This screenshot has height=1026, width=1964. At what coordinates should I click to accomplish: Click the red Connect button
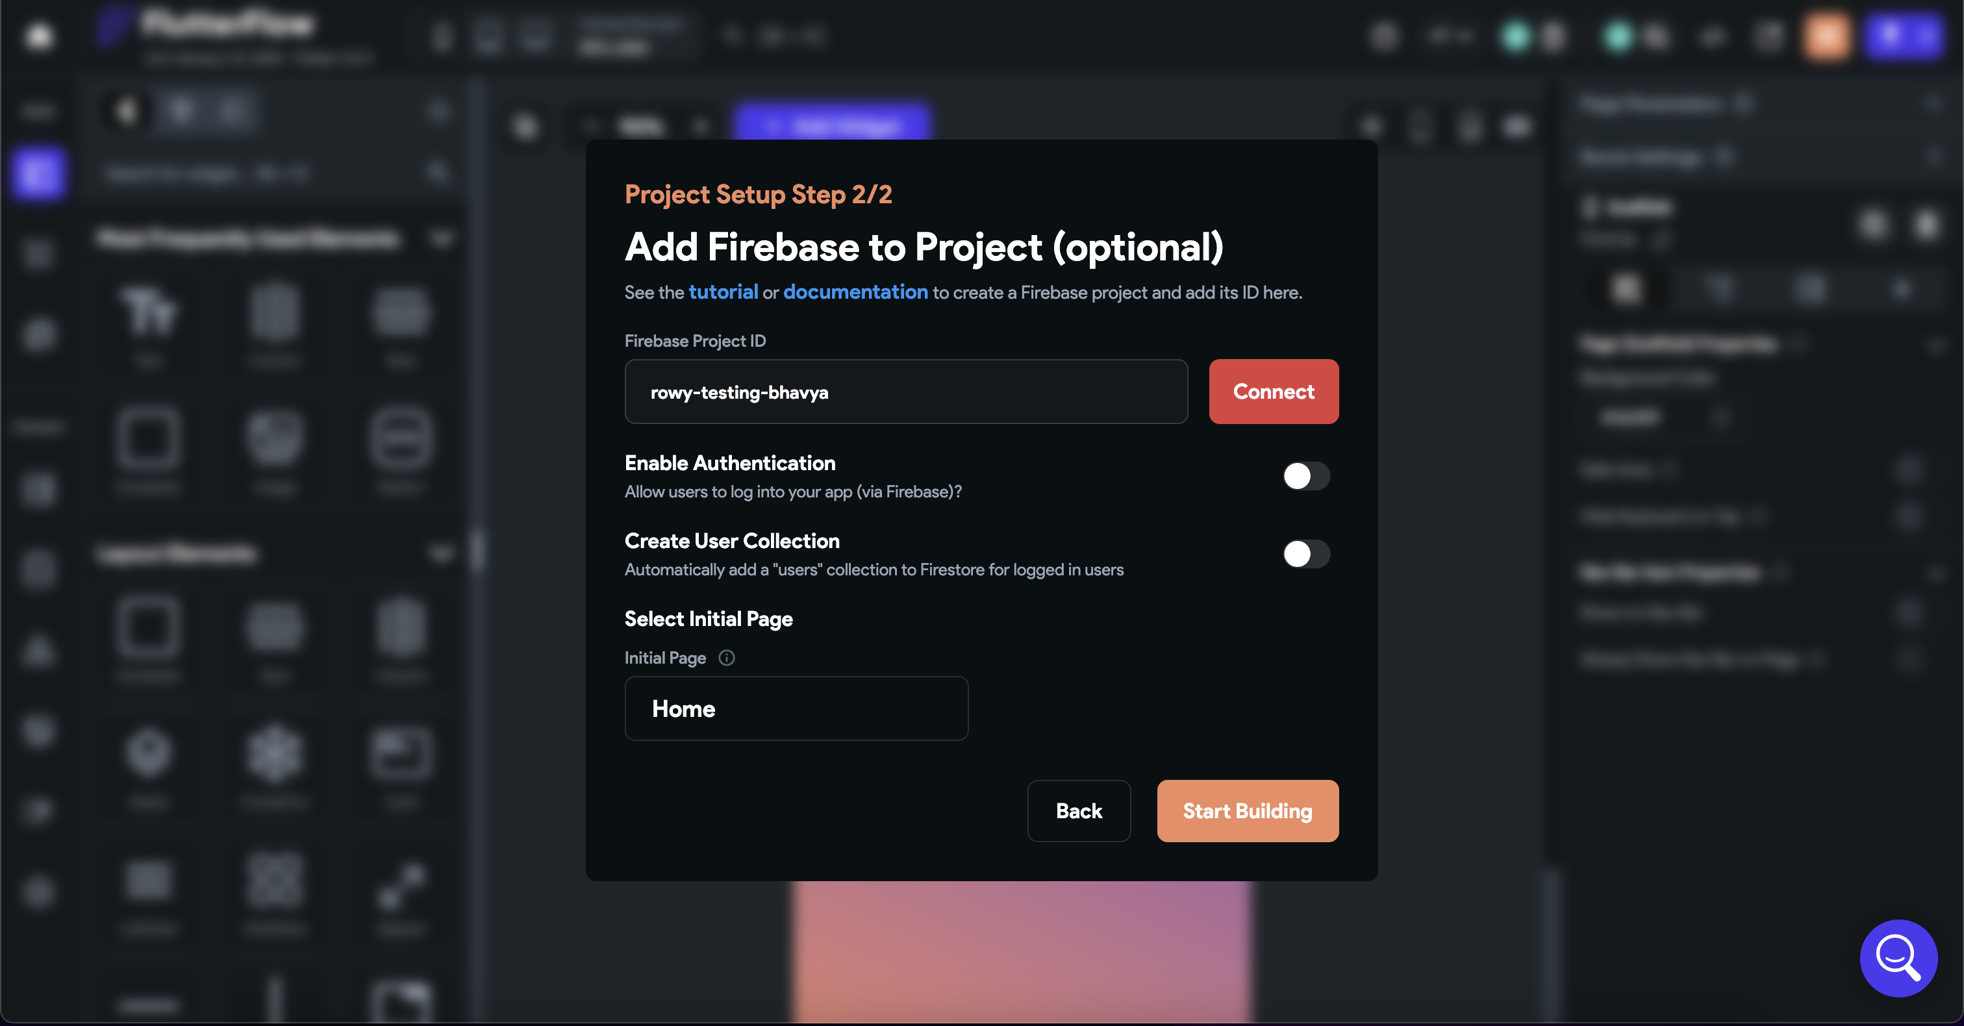coord(1273,392)
